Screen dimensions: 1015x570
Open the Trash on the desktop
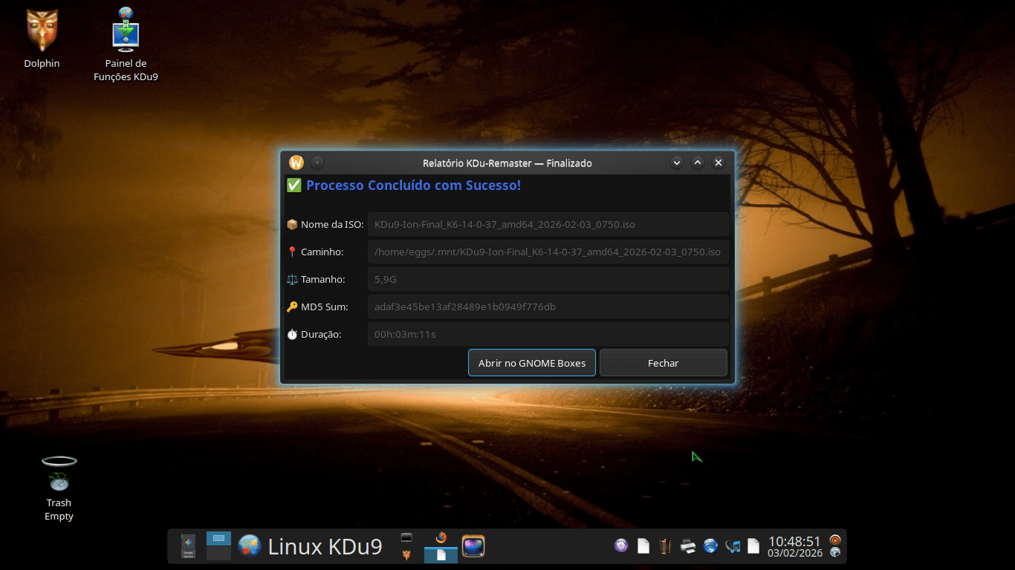(59, 474)
